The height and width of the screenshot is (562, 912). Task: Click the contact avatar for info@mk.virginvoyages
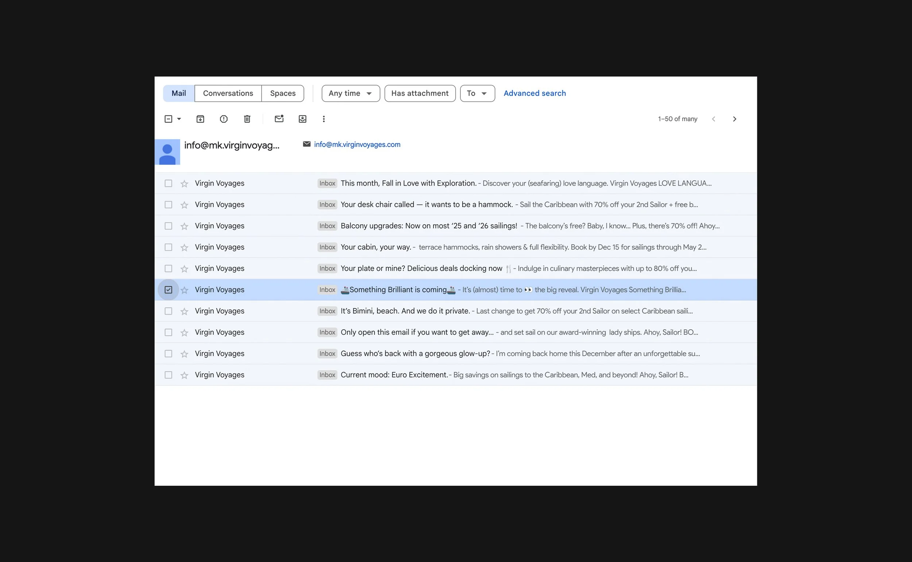(x=167, y=152)
